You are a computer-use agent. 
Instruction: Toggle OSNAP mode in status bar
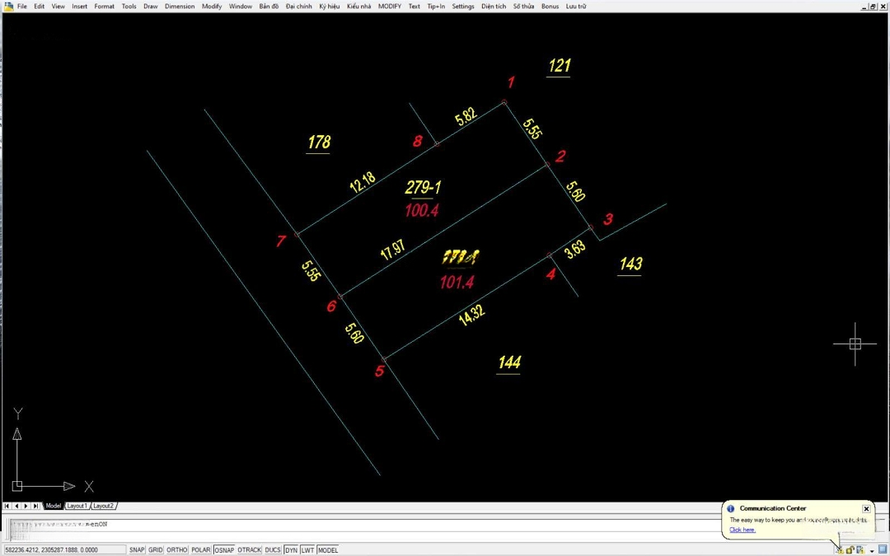(224, 549)
